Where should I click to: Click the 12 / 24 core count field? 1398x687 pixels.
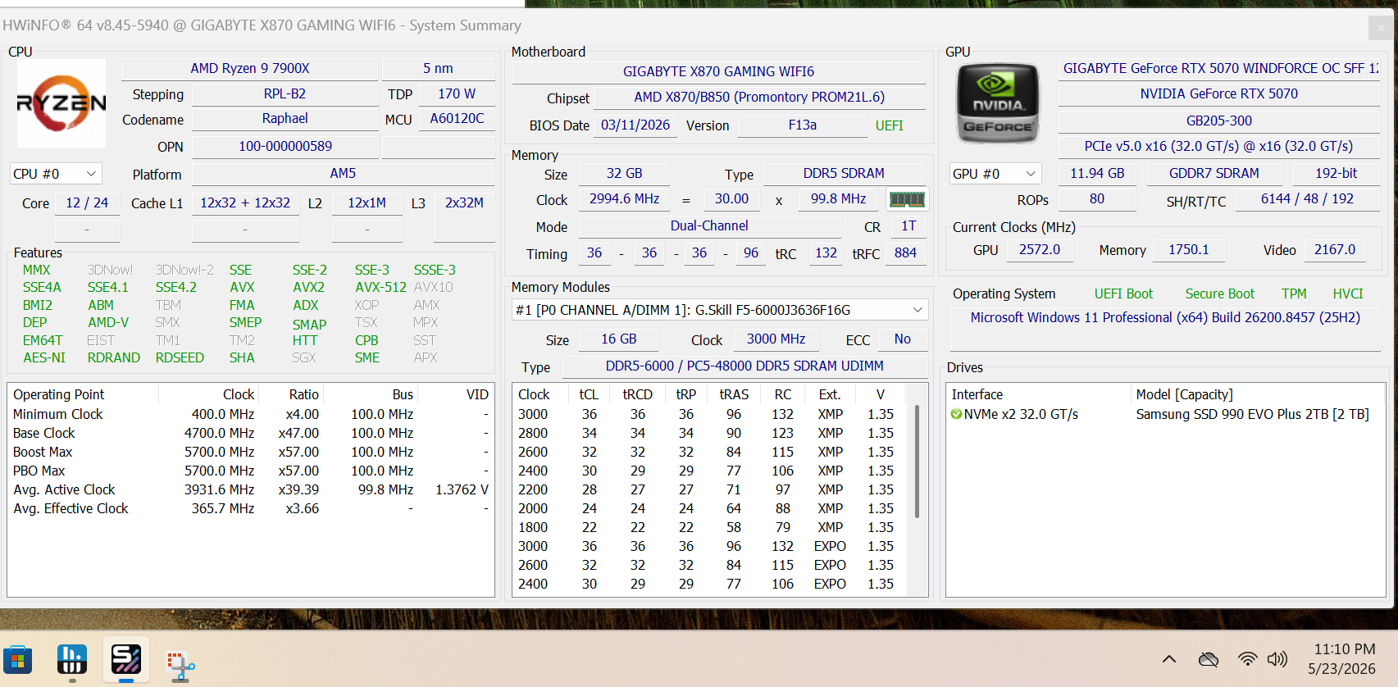pos(87,203)
